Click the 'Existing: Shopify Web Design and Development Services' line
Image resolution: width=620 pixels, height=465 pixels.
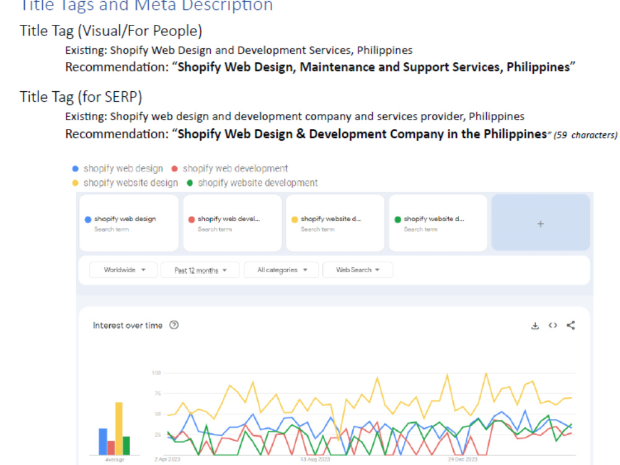coord(239,50)
